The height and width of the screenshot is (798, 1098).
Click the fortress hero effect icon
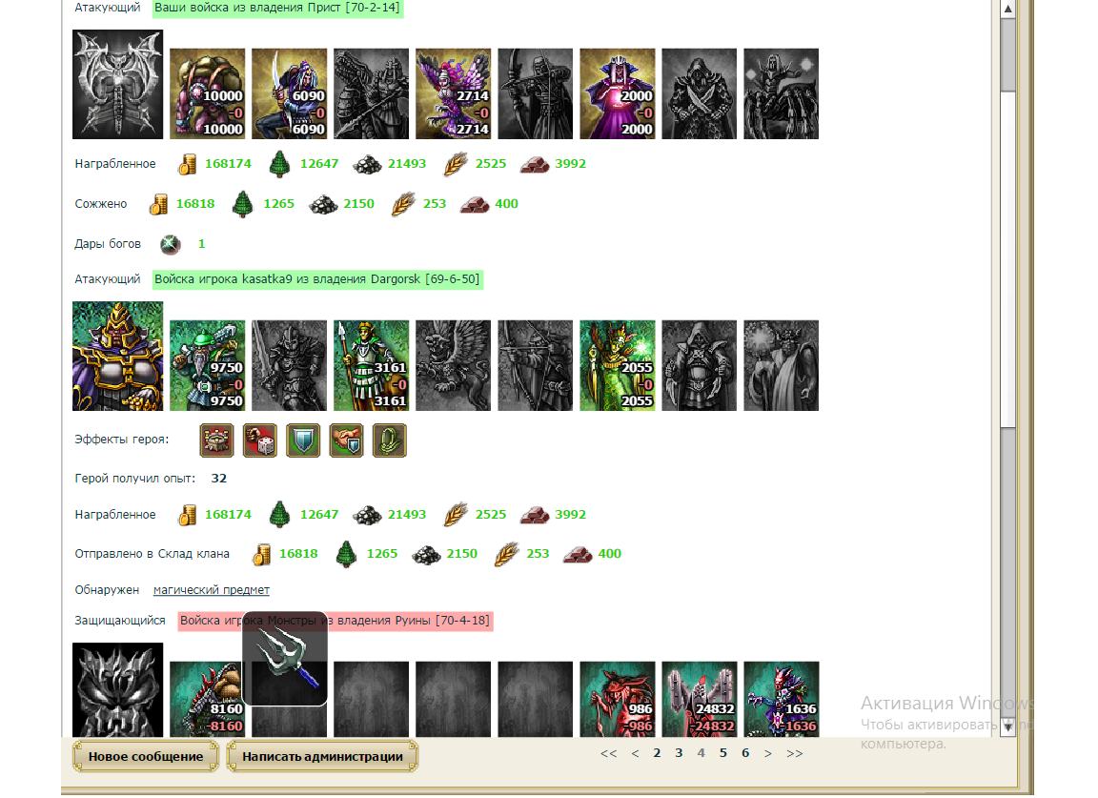click(x=216, y=440)
